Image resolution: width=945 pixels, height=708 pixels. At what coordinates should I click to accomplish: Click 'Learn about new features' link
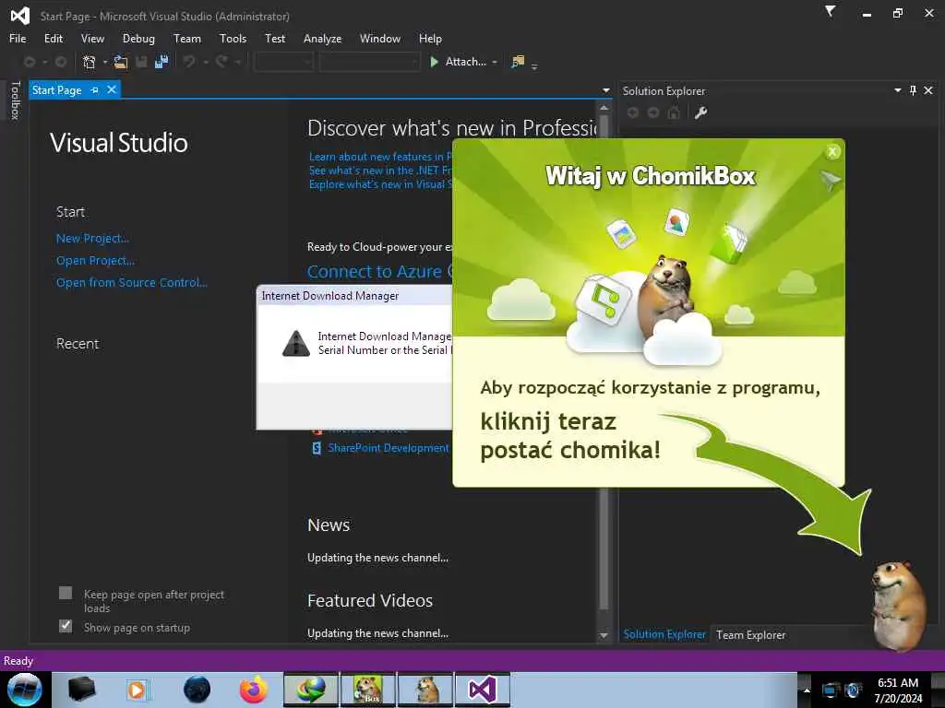click(380, 157)
